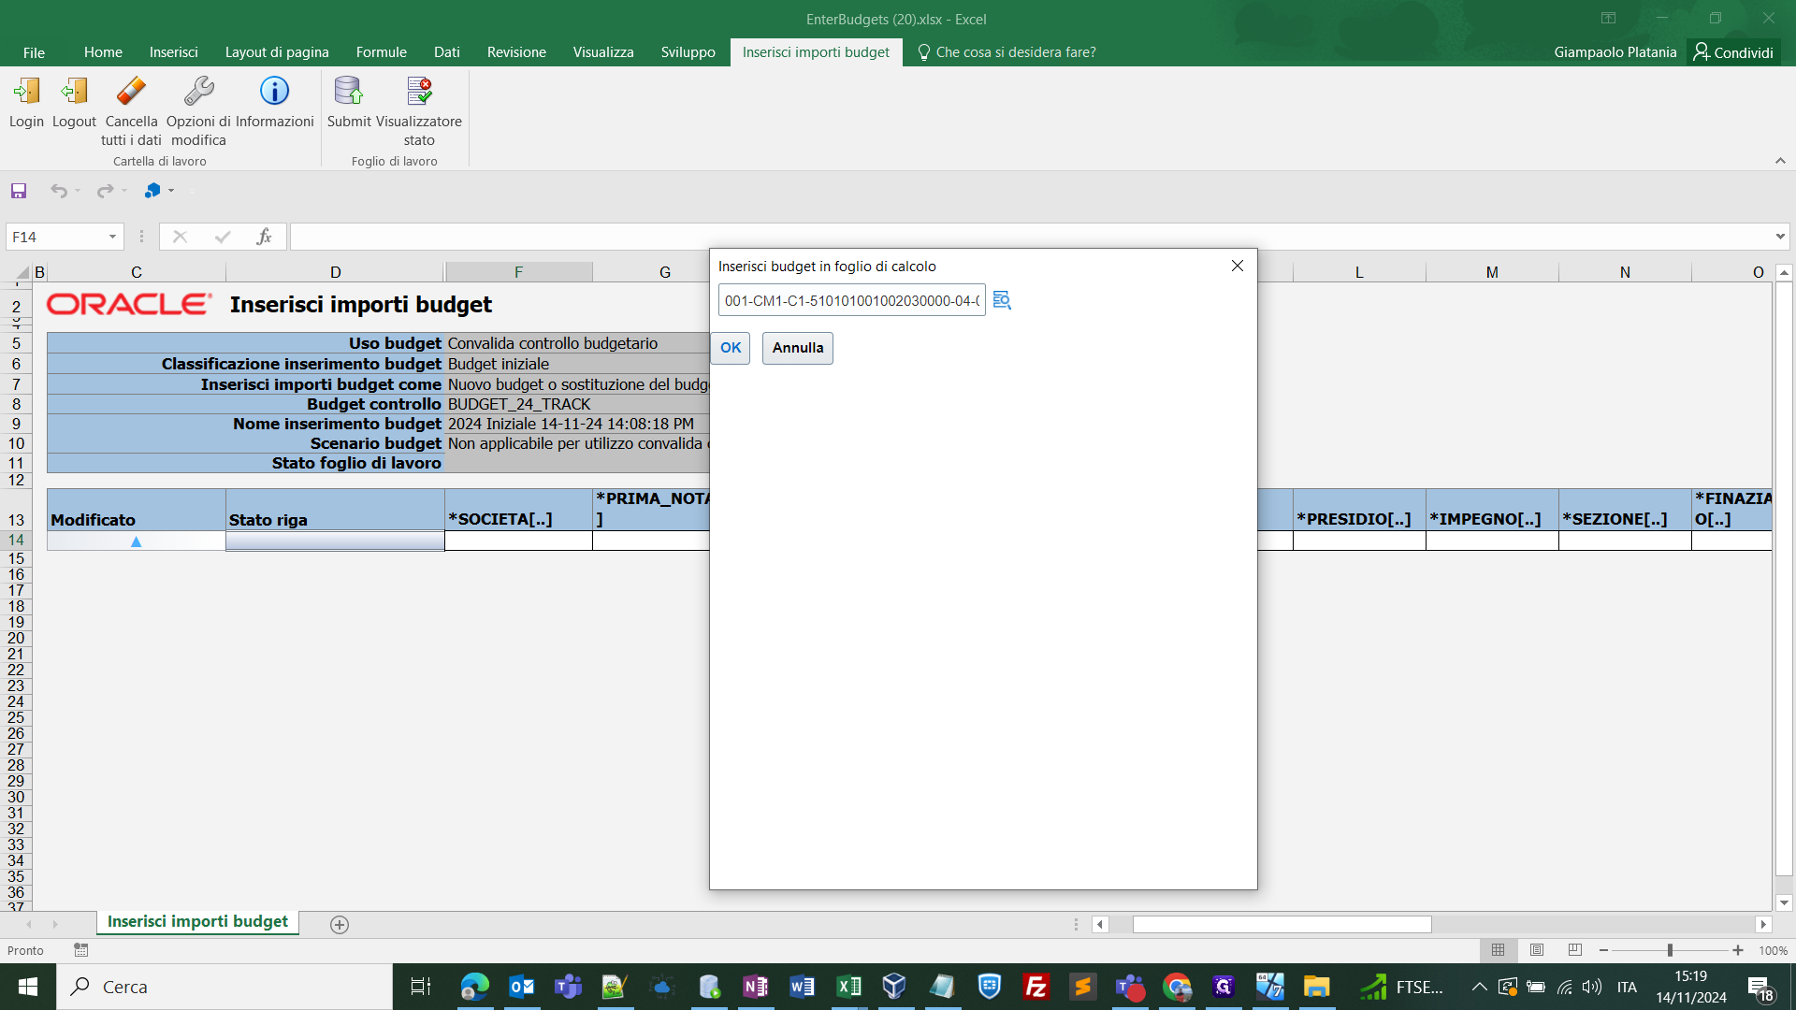The width and height of the screenshot is (1796, 1010).
Task: Click Che cosa si desidera fare search
Action: [x=1007, y=52]
